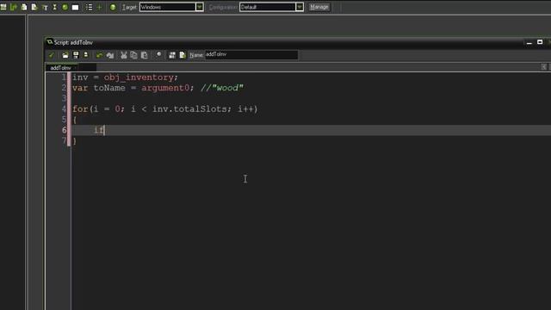The height and width of the screenshot is (310, 551).
Task: Open the Configuration Default dropdown arrow
Action: [300, 7]
